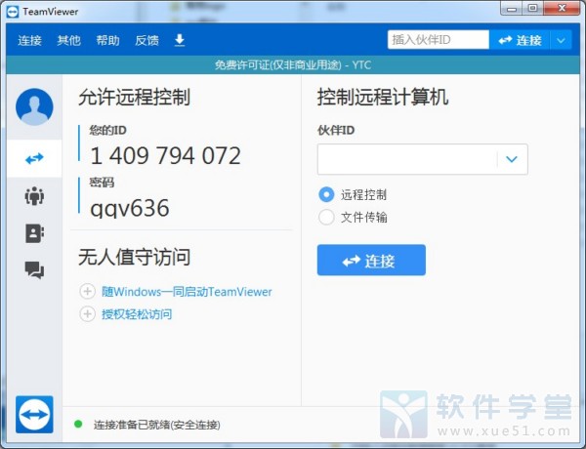The width and height of the screenshot is (586, 449).
Task: Open the Meeting sidebar icon
Action: pyautogui.click(x=34, y=196)
